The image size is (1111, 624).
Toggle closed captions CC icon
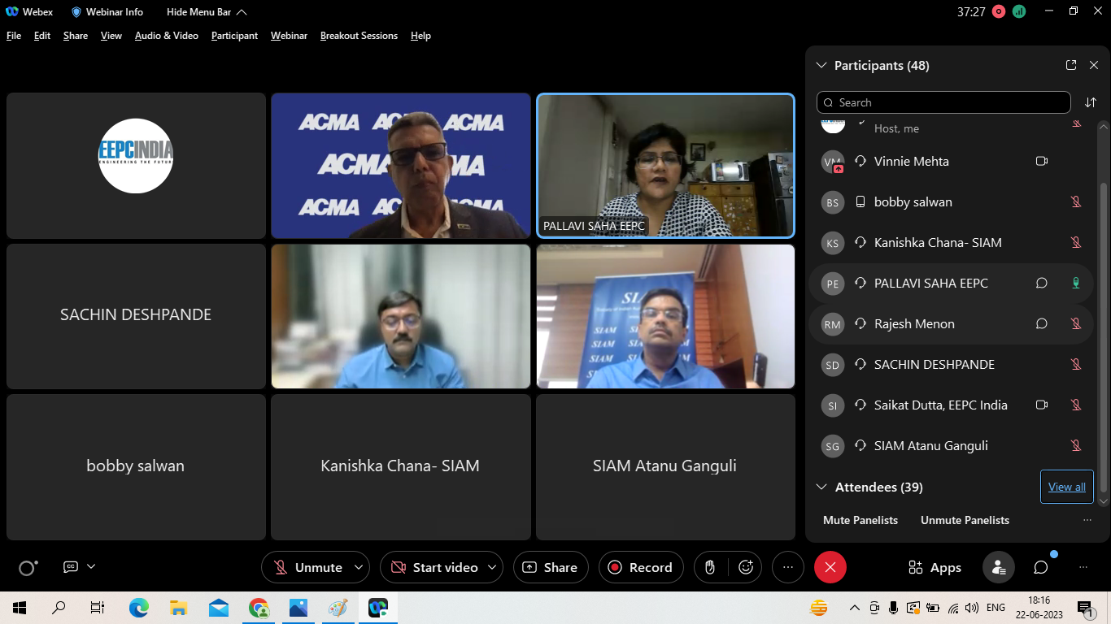coord(71,566)
